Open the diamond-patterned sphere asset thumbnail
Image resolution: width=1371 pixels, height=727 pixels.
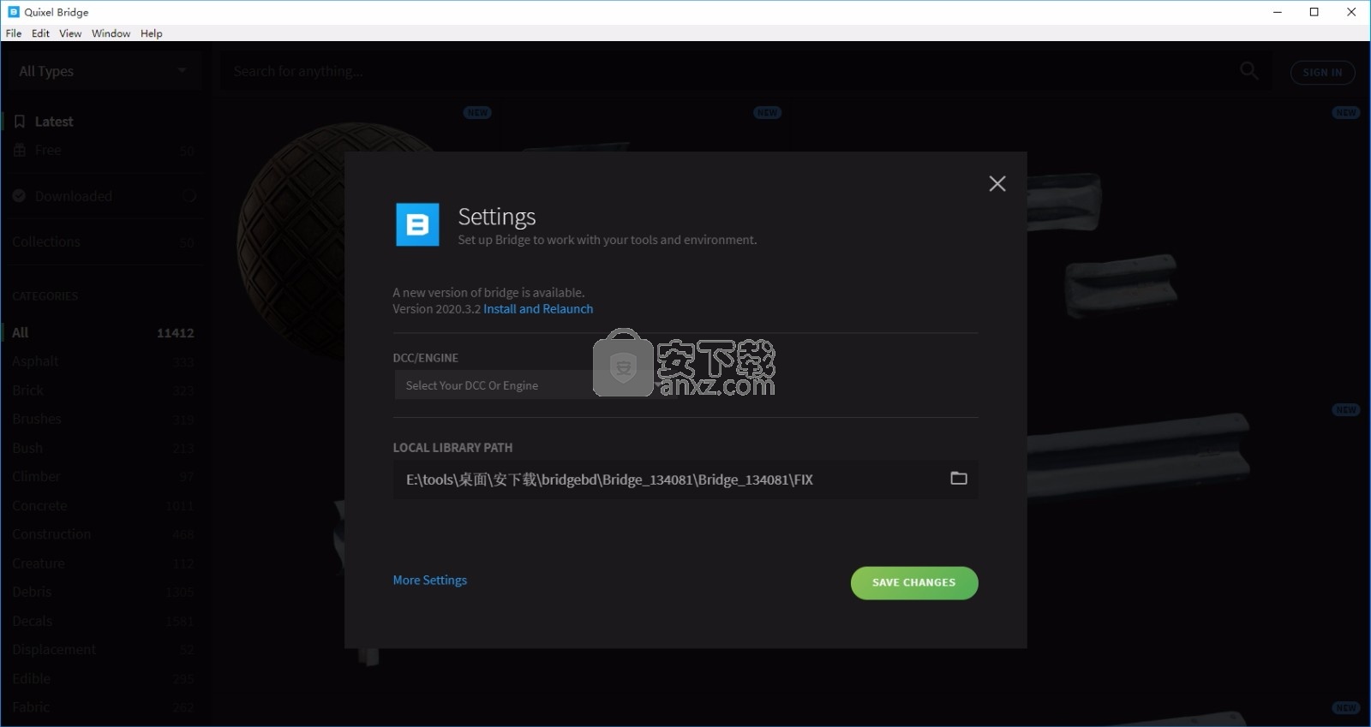[291, 241]
